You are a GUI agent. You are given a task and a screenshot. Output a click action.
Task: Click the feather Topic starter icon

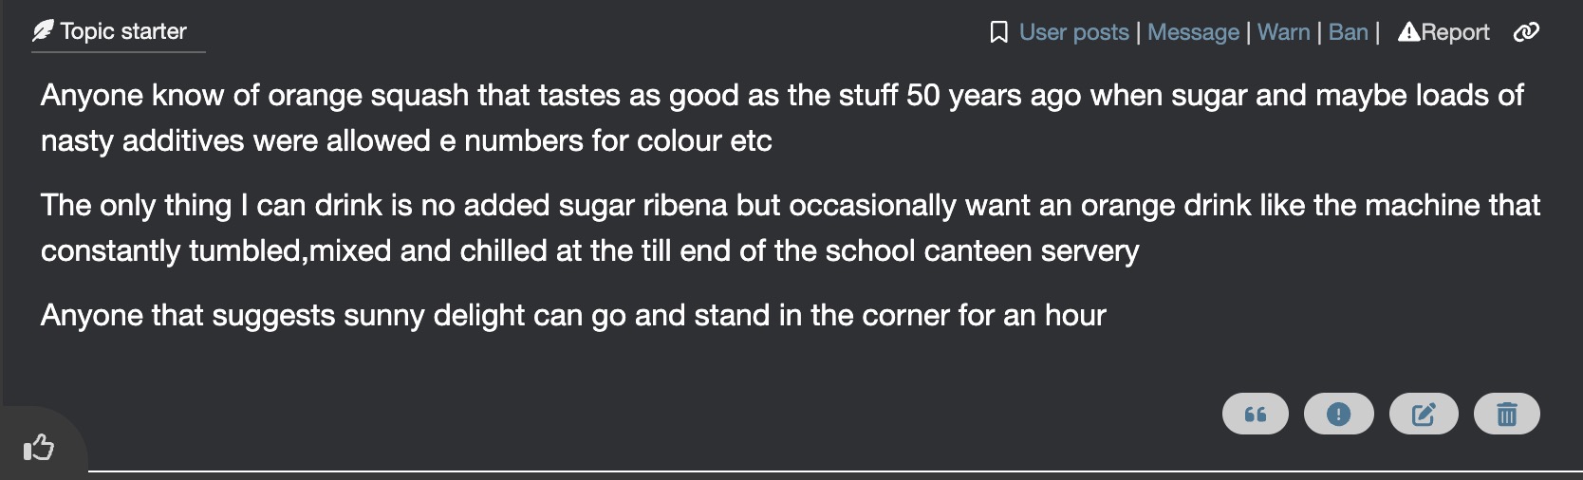[43, 31]
